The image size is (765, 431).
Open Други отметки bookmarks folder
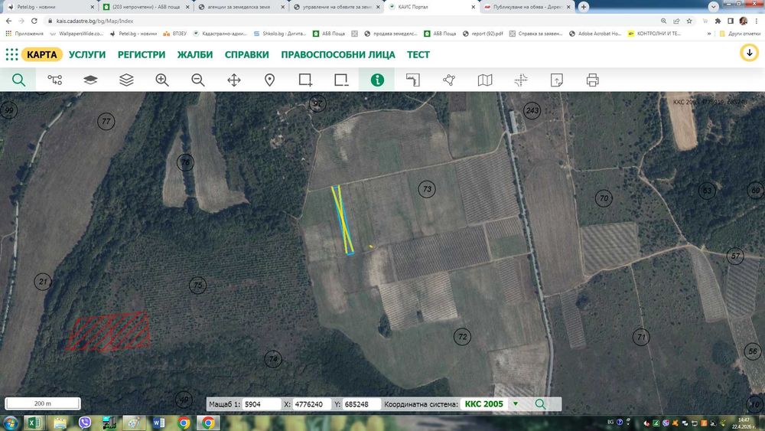(x=739, y=34)
